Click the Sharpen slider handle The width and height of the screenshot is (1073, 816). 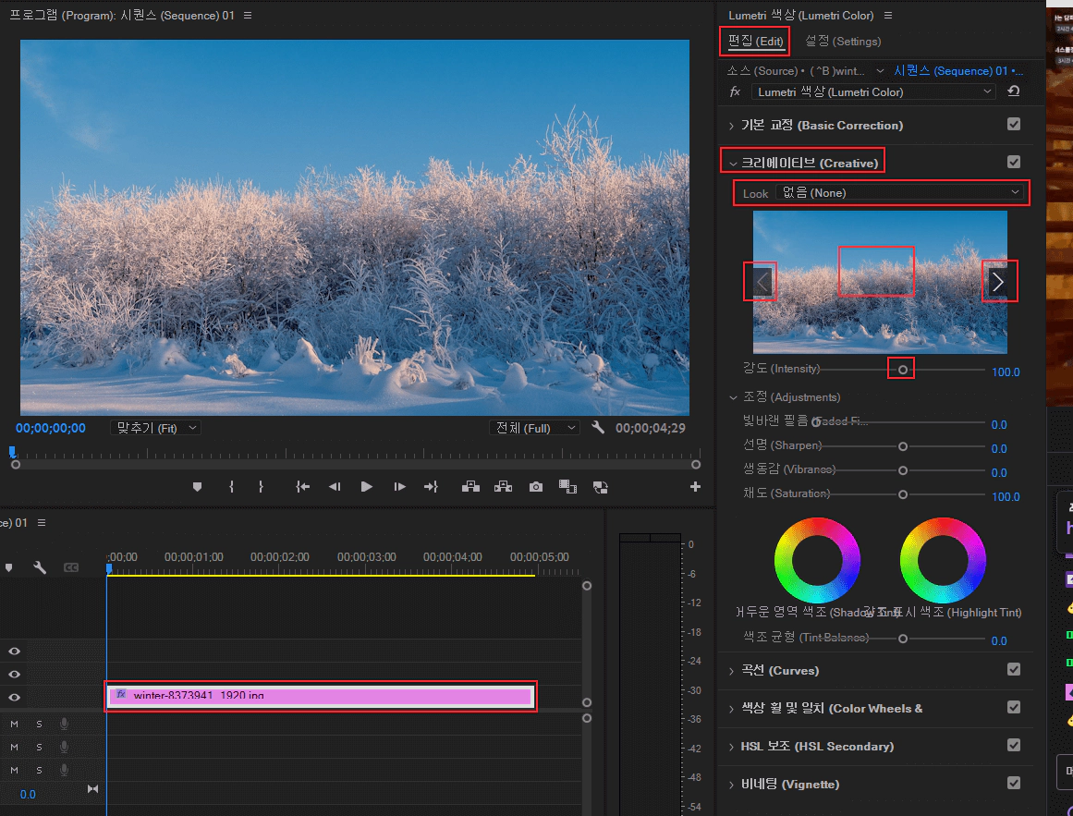point(903,446)
